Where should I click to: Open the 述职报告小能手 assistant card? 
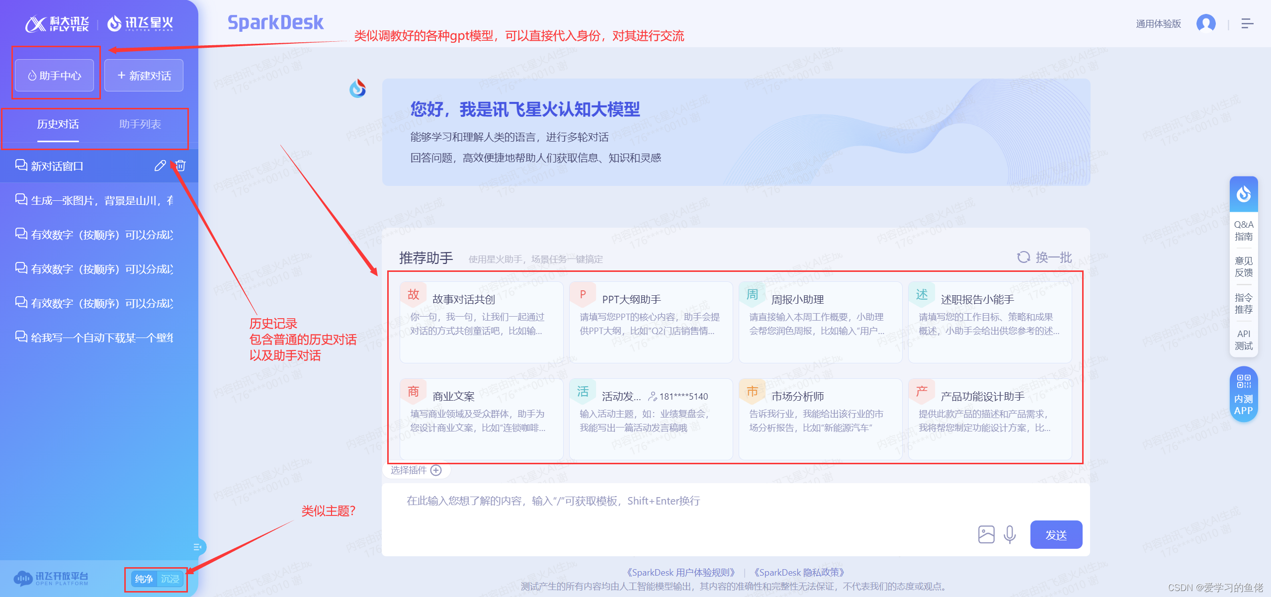990,322
